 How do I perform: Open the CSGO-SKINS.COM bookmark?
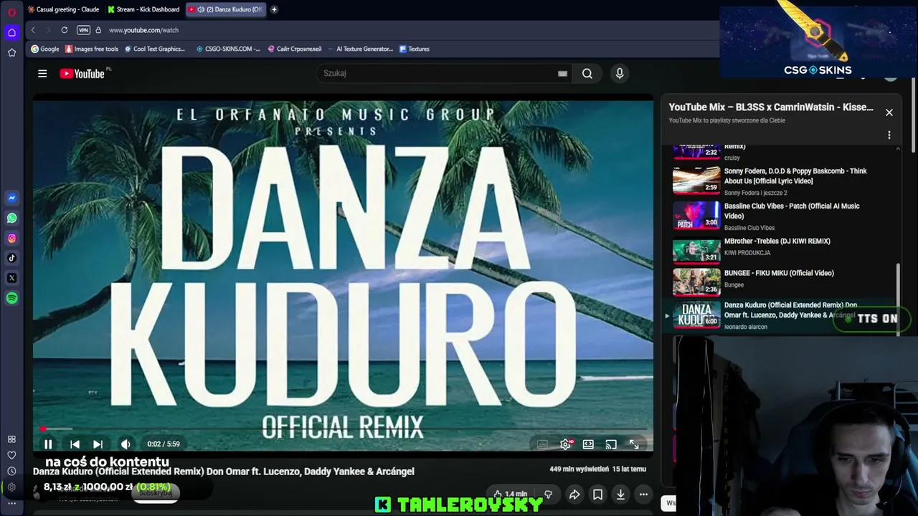[228, 49]
